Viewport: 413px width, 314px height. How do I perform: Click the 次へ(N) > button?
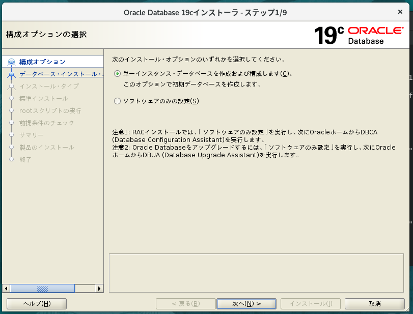pos(246,304)
